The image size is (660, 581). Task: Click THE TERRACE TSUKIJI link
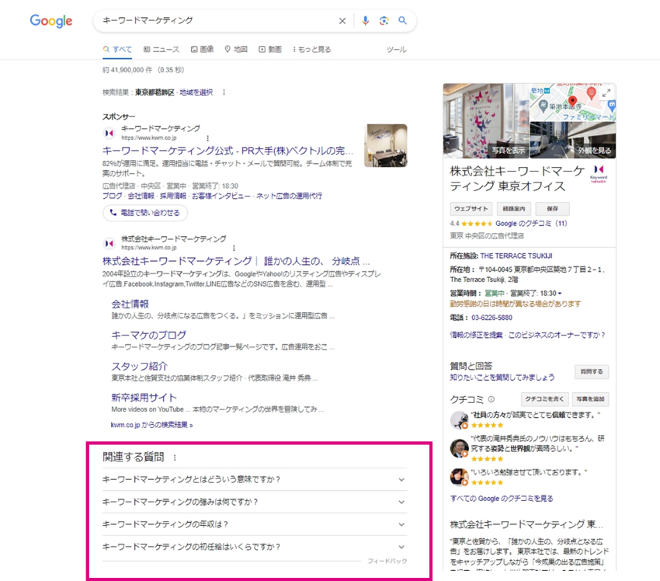[x=516, y=256]
